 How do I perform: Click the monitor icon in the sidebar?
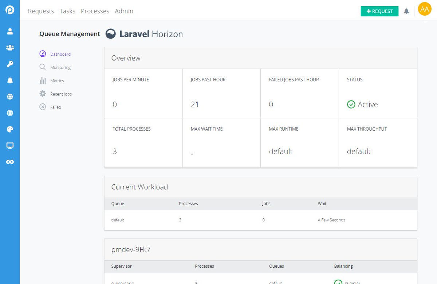(x=10, y=145)
